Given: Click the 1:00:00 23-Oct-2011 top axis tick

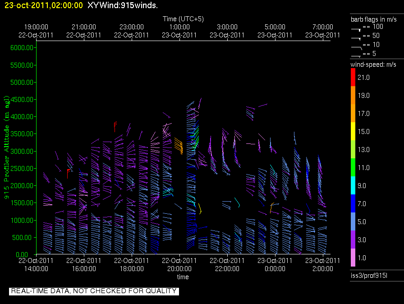Looking at the screenshot, I should [179, 31].
